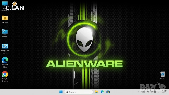Open Microsoft Edge from the taskbar
169x95 pixels.
[x=102, y=92]
